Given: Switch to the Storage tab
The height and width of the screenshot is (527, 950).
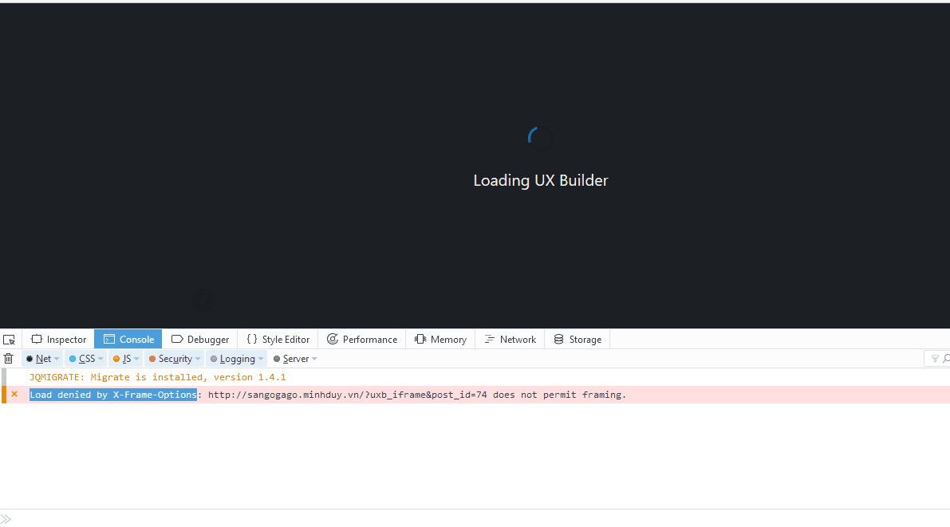Looking at the screenshot, I should pyautogui.click(x=577, y=339).
